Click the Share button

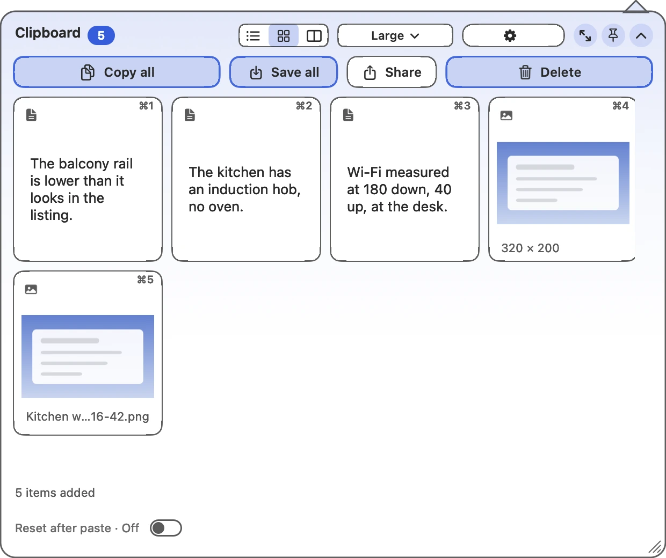392,72
